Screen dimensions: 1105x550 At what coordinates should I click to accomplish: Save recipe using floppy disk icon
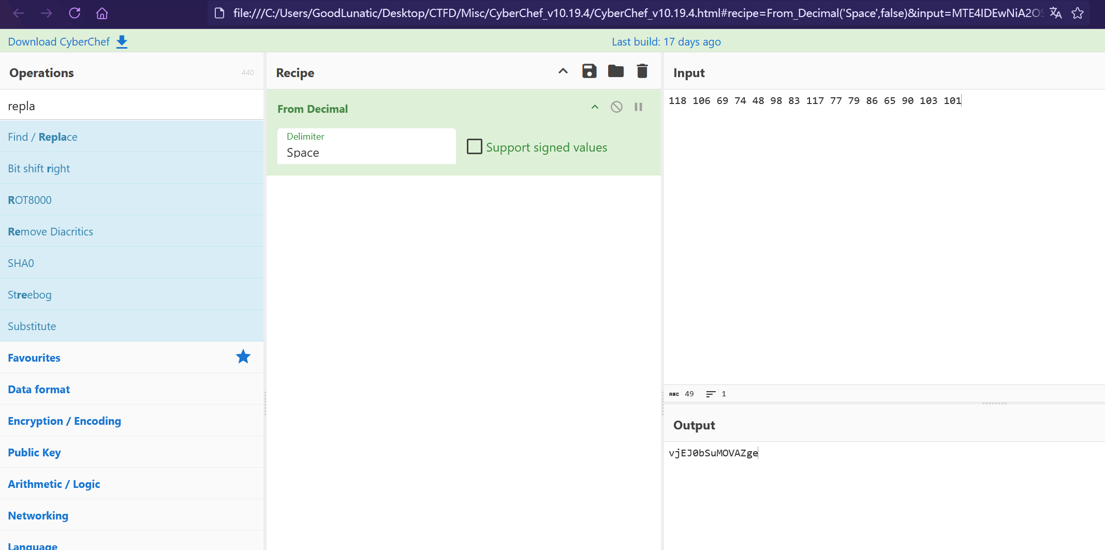pos(590,71)
